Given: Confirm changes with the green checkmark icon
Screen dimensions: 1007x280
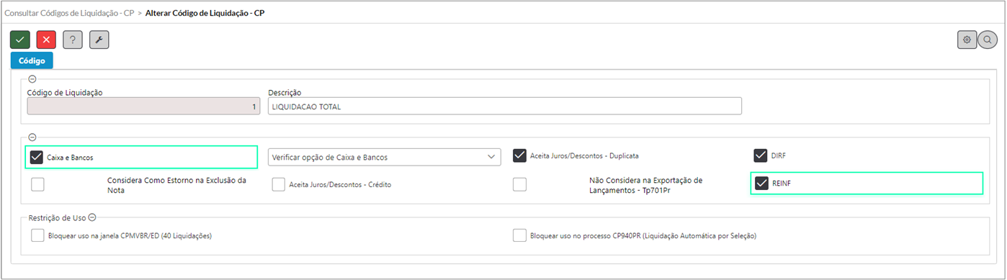Looking at the screenshot, I should 20,40.
